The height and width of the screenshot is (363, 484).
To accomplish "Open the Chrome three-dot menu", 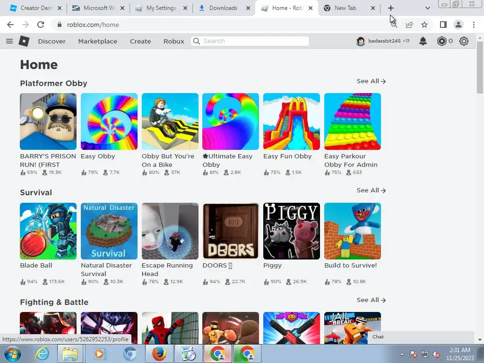I will (474, 25).
